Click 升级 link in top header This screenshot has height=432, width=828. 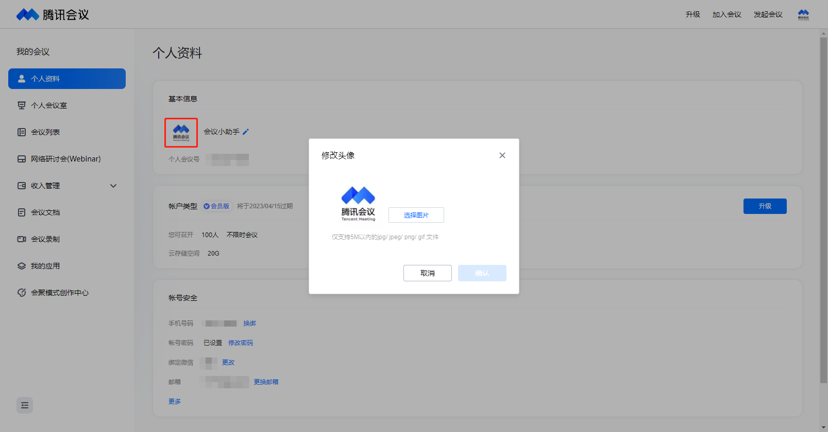(693, 14)
